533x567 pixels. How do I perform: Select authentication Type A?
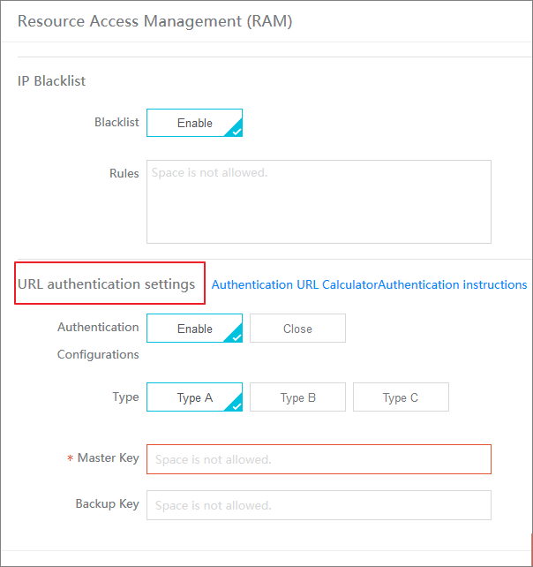pos(194,397)
